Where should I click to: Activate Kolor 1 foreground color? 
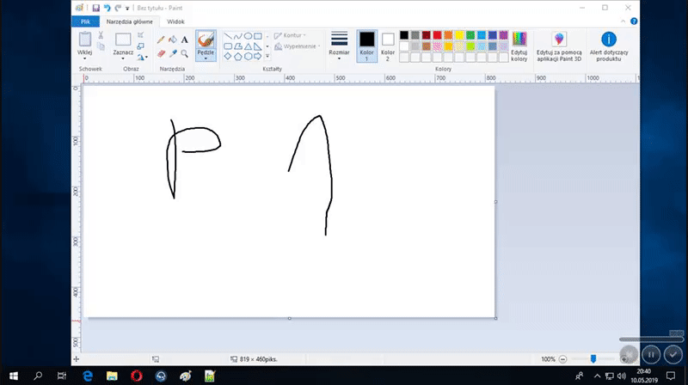367,46
